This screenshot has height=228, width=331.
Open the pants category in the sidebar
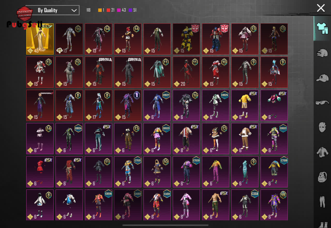pos(322,201)
